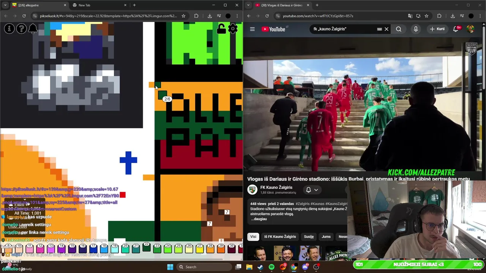
Task: Click the YouTube search magnifier button
Action: tap(399, 29)
